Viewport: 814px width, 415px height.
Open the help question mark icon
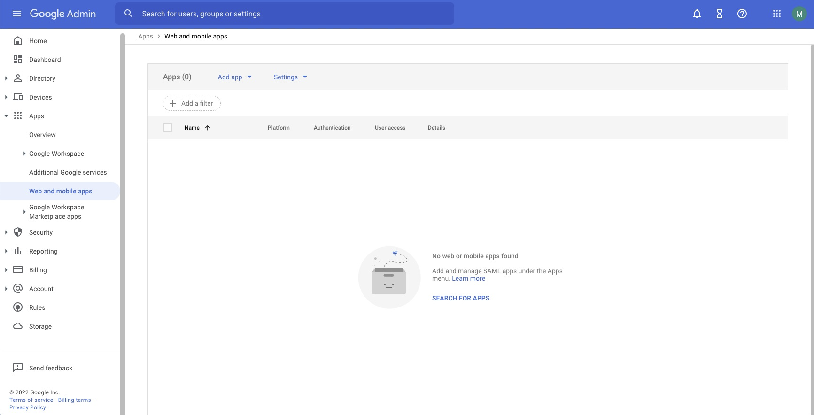pyautogui.click(x=742, y=14)
